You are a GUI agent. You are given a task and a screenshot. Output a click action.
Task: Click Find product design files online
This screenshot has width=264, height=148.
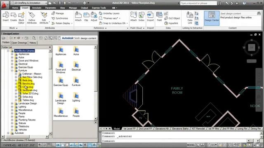[x=236, y=17]
